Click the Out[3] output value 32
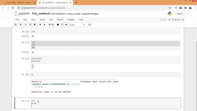Viewport: 197px width, 111px height. (33, 52)
